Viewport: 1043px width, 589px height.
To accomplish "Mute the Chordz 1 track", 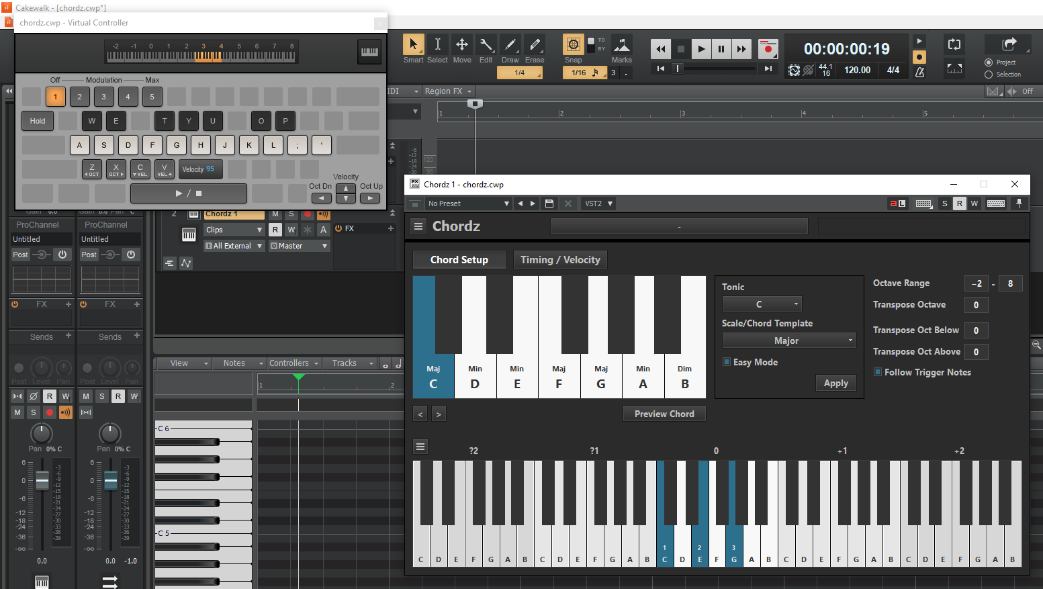I will [275, 214].
